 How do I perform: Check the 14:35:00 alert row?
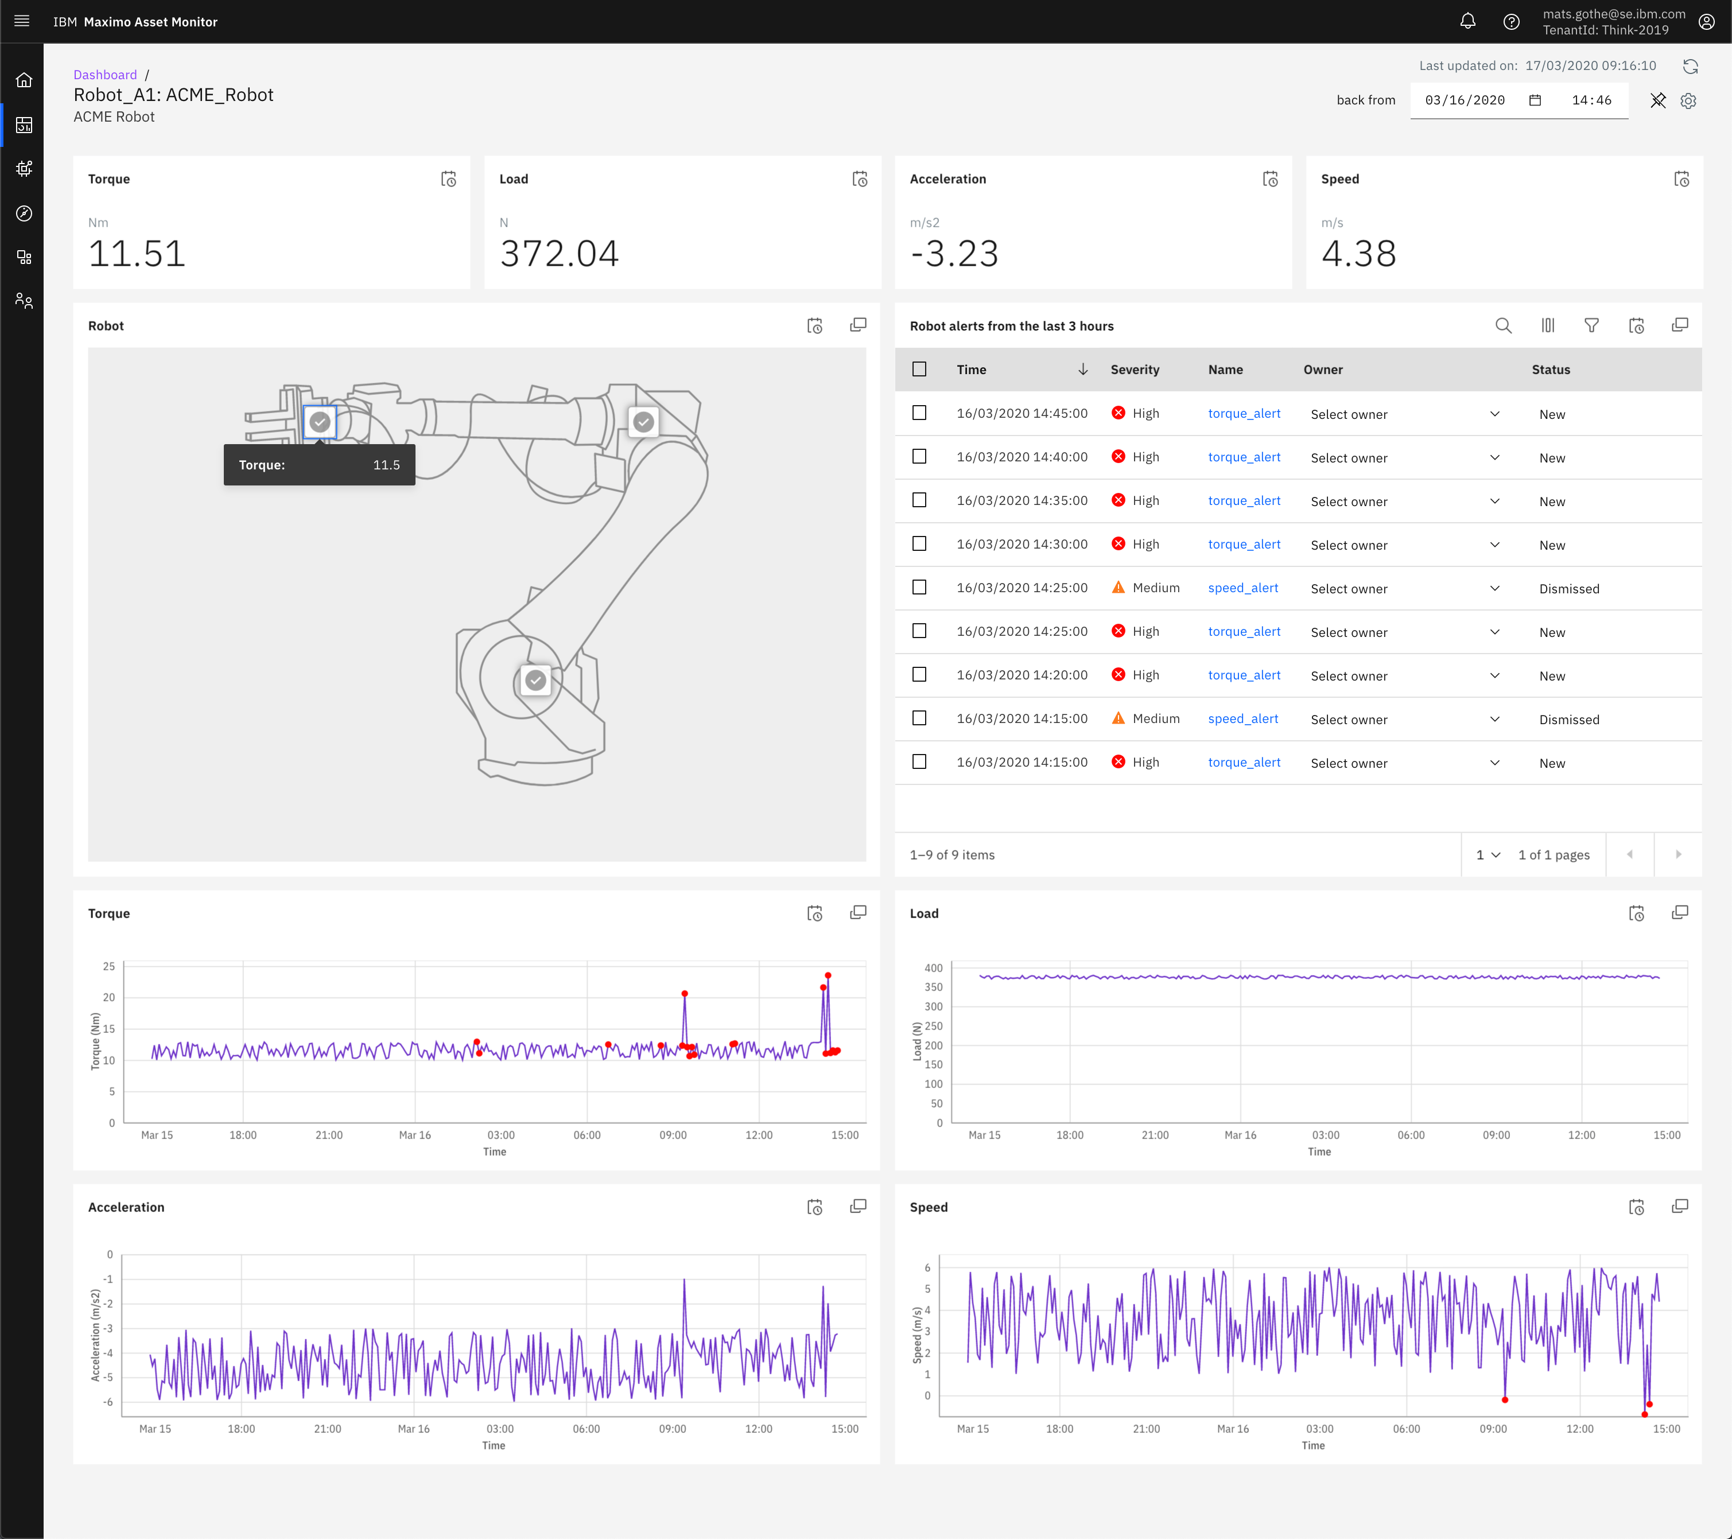click(x=919, y=500)
